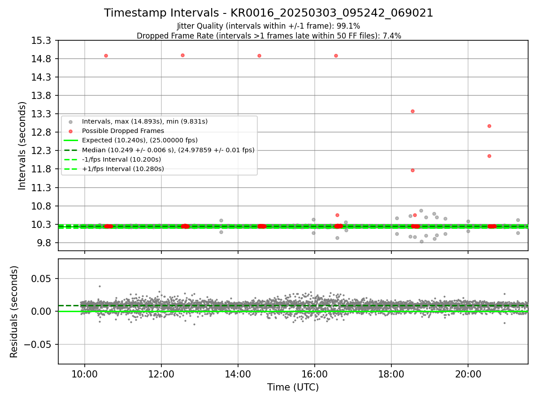Click legend entry '-1/fps Interval (10.200s)'
This screenshot has height=403, width=538.
point(121,159)
